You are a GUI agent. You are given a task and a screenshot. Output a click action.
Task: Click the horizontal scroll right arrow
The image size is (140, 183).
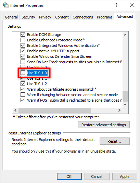pos(119,110)
